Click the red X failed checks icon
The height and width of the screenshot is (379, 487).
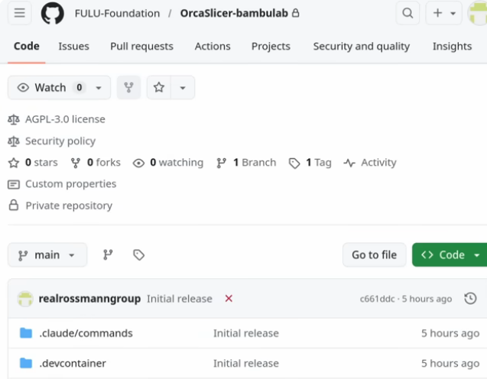pos(229,299)
